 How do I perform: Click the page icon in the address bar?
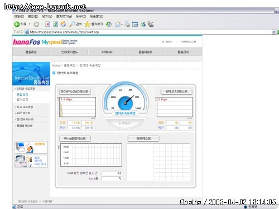[27, 32]
